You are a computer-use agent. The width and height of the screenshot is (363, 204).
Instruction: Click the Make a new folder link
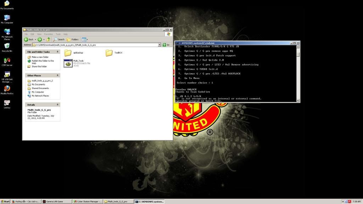pos(40,57)
